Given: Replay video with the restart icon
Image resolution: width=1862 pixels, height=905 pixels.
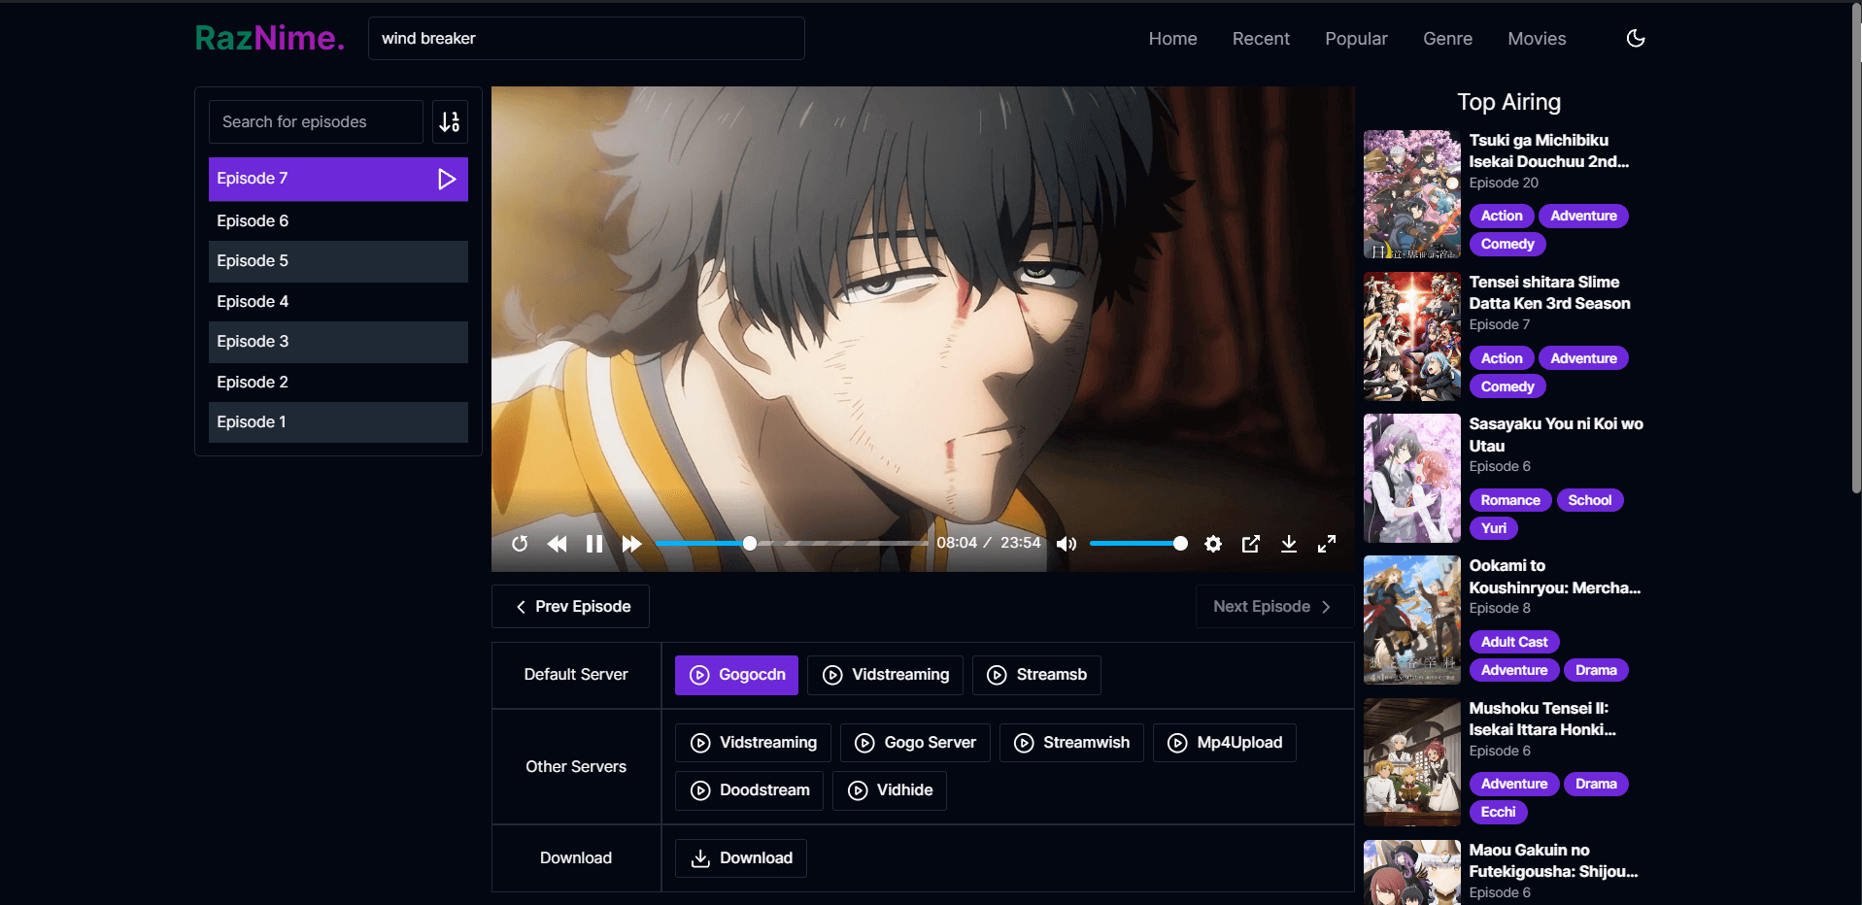Looking at the screenshot, I should 520,544.
